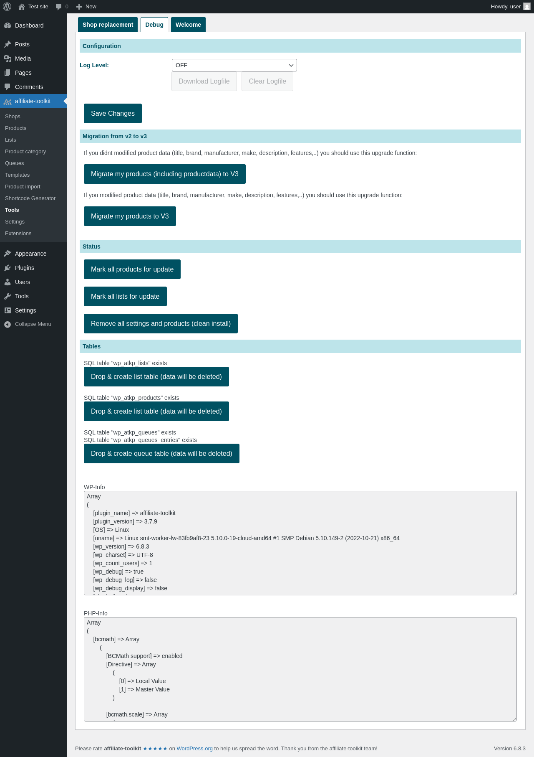Open the comments bubble icon in admin bar

(59, 7)
